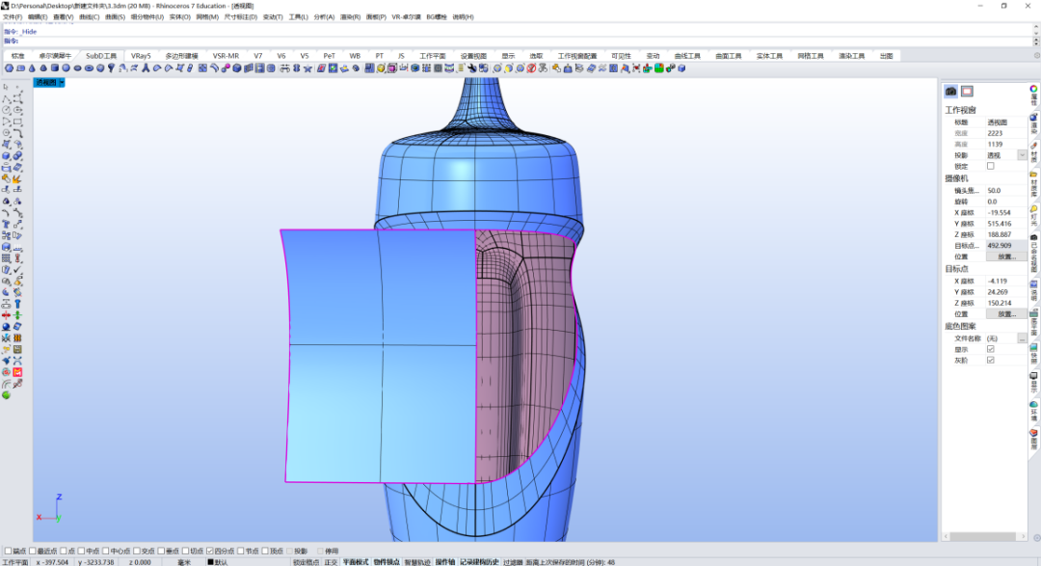Toggle the 过滤器 filter in status bar
The image size is (1041, 566).
click(x=513, y=562)
